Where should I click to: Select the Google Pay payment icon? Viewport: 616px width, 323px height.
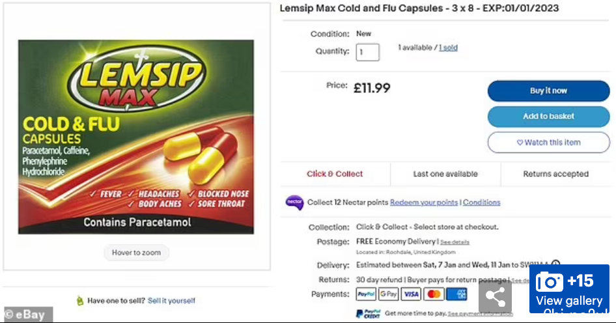coord(389,294)
